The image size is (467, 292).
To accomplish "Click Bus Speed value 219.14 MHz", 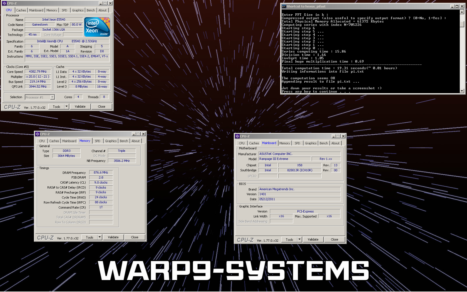I will pos(38,81).
